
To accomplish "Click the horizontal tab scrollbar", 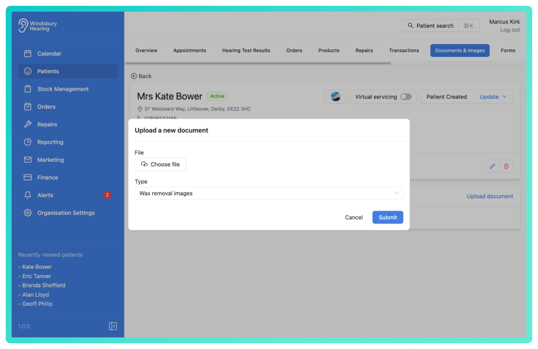I will 258,63.
